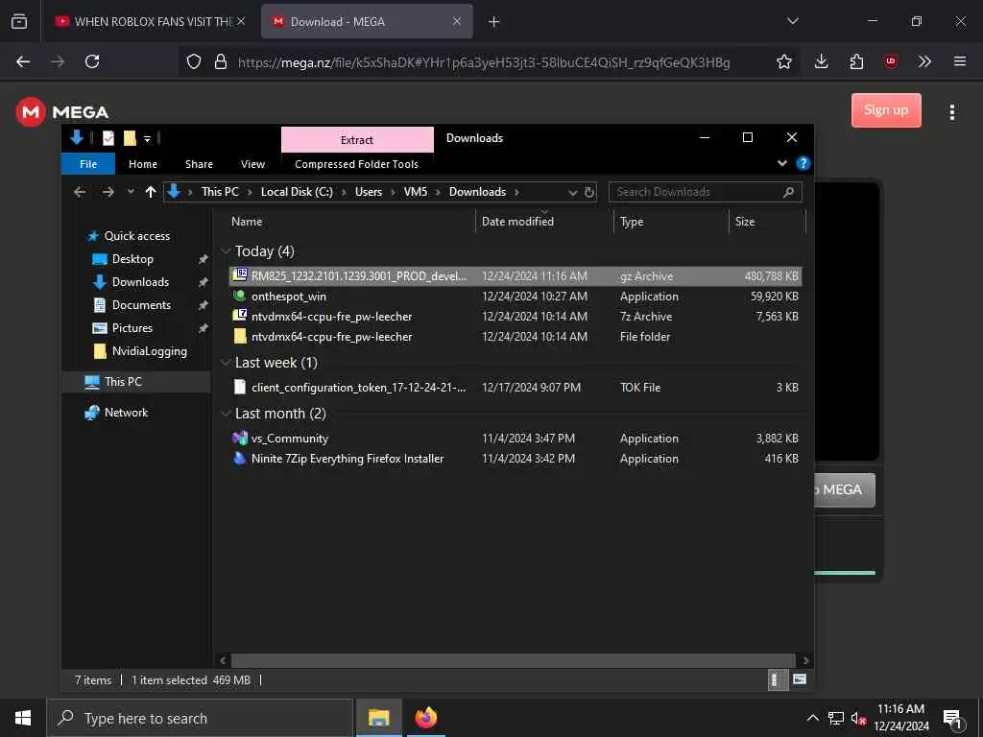Select the vs_Community installer file

(x=515, y=439)
